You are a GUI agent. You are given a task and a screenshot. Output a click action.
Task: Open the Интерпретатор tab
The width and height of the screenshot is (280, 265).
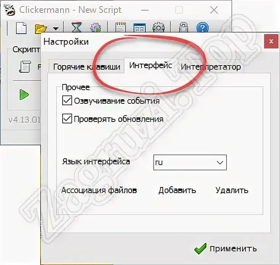(x=211, y=67)
